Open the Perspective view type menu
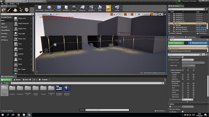Screen dimensions: 209x117 43,14
